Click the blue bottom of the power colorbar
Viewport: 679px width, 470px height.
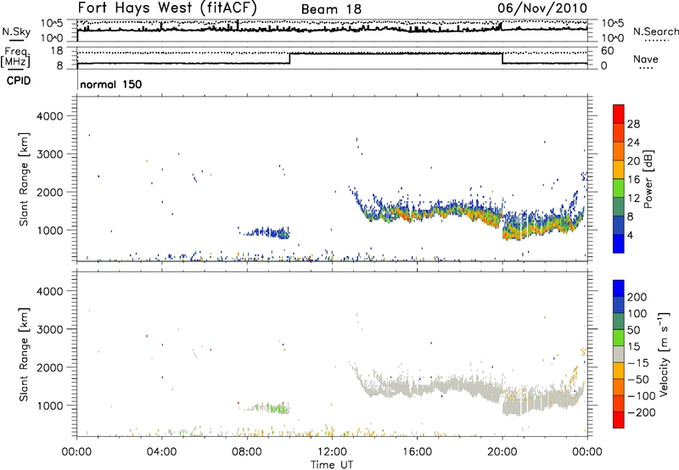[619, 243]
